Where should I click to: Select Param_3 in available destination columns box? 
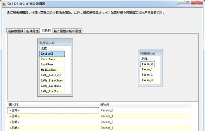pyautogui.click(x=148, y=80)
